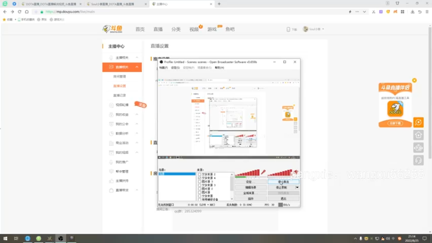Click the OBS 设定 button
Screen dimensions: 432x243
(251, 182)
